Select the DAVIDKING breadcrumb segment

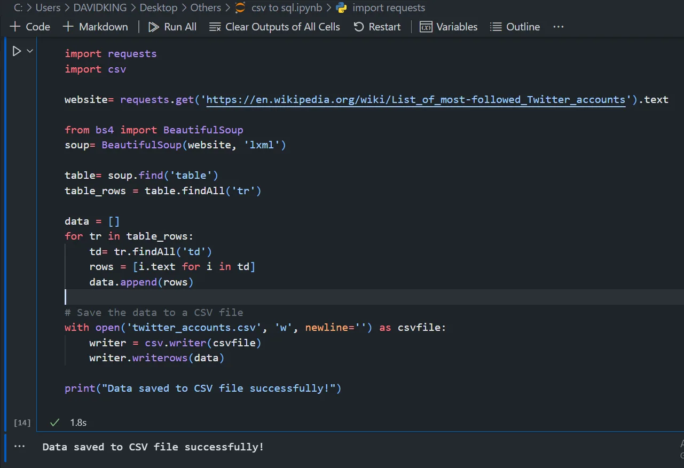point(100,8)
